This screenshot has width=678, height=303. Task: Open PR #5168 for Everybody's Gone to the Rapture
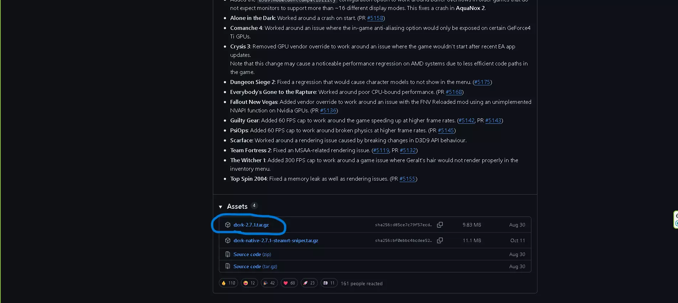coord(454,92)
